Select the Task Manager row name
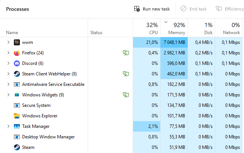The width and height of the screenshot is (244, 153). point(36,126)
